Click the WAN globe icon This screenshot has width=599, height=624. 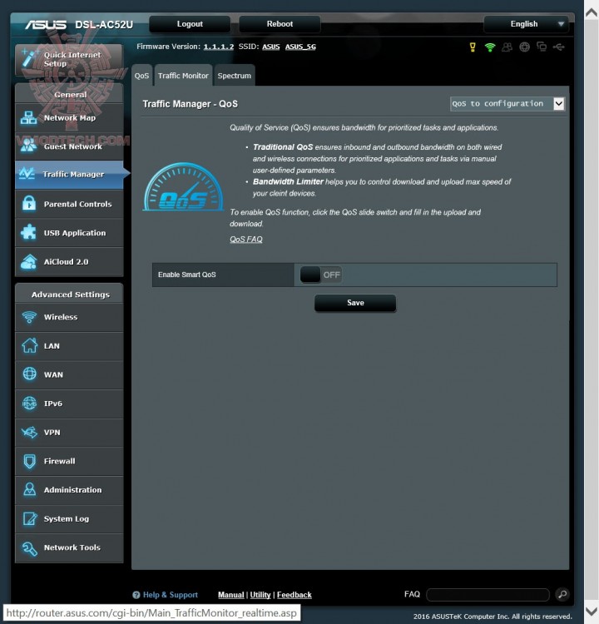[x=29, y=374]
